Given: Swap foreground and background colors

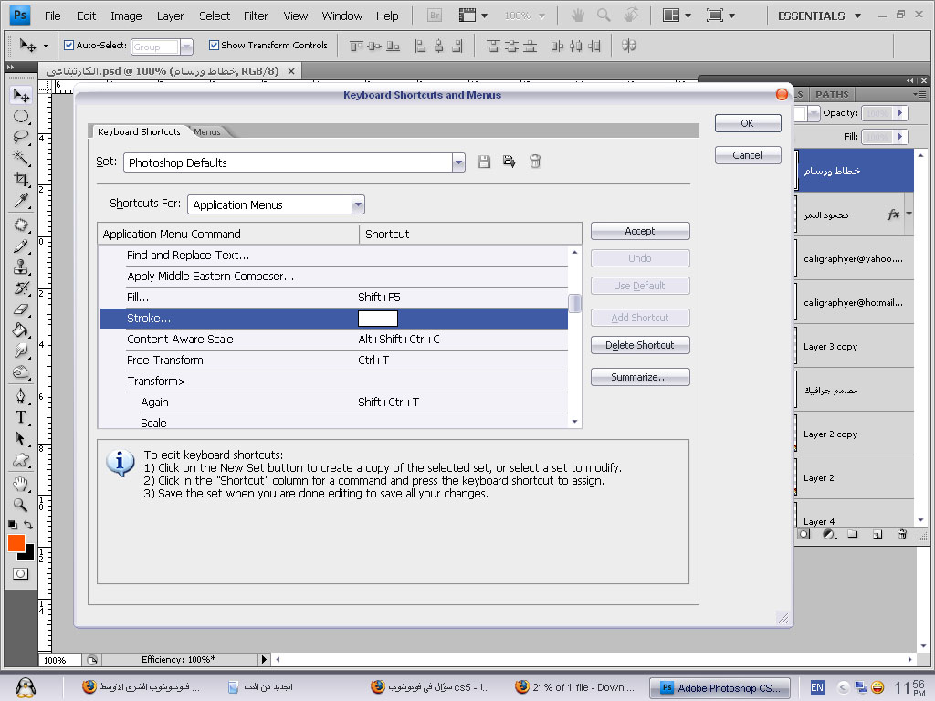Looking at the screenshot, I should tap(28, 525).
